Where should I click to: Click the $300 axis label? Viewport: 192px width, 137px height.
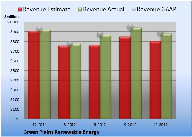click(x=15, y=90)
